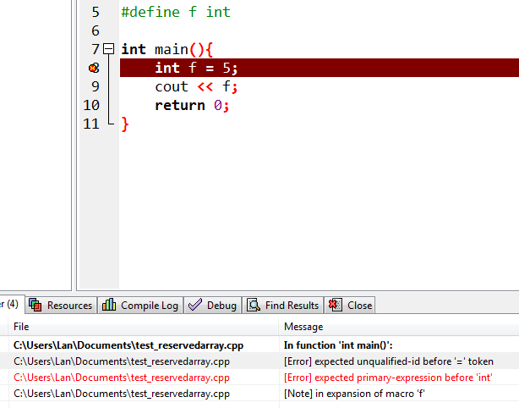Screen dimensions: 519x408
Task: Click the highlighted line "int f = 5;"
Action: coord(320,68)
